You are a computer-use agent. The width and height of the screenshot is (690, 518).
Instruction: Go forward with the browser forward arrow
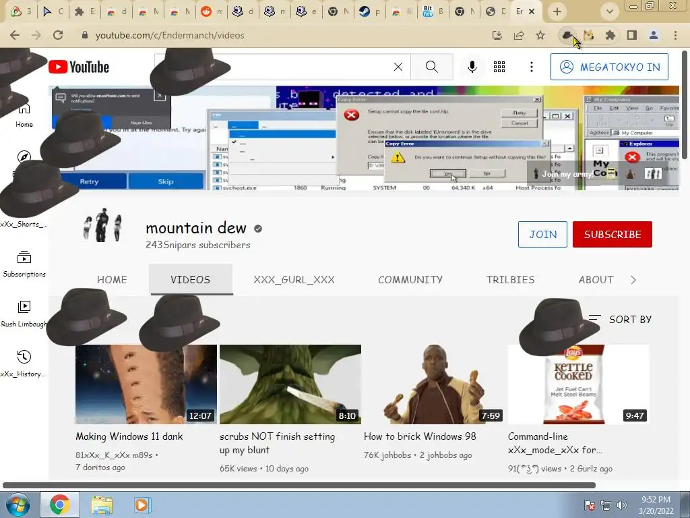point(36,35)
